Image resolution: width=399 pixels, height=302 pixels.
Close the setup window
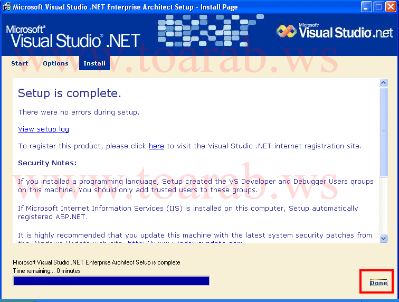coord(391,7)
